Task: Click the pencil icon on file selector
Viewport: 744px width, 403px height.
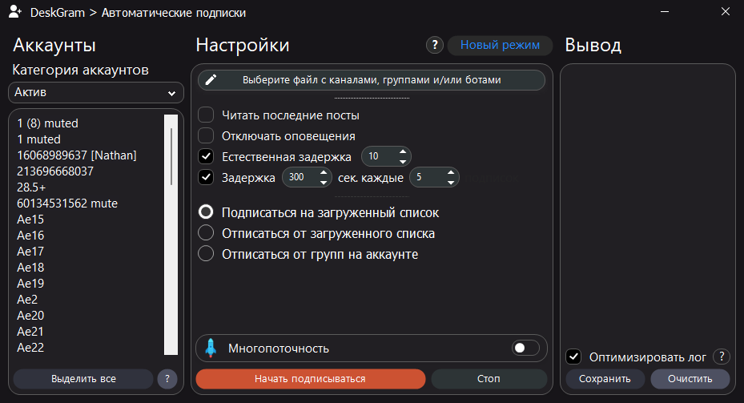Action: 211,80
